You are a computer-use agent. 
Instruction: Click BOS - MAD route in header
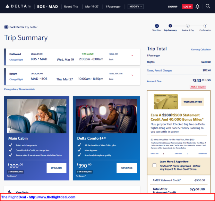pos(47,7)
